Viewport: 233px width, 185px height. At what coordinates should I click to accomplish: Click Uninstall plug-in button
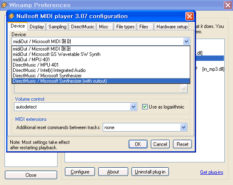point(150,172)
